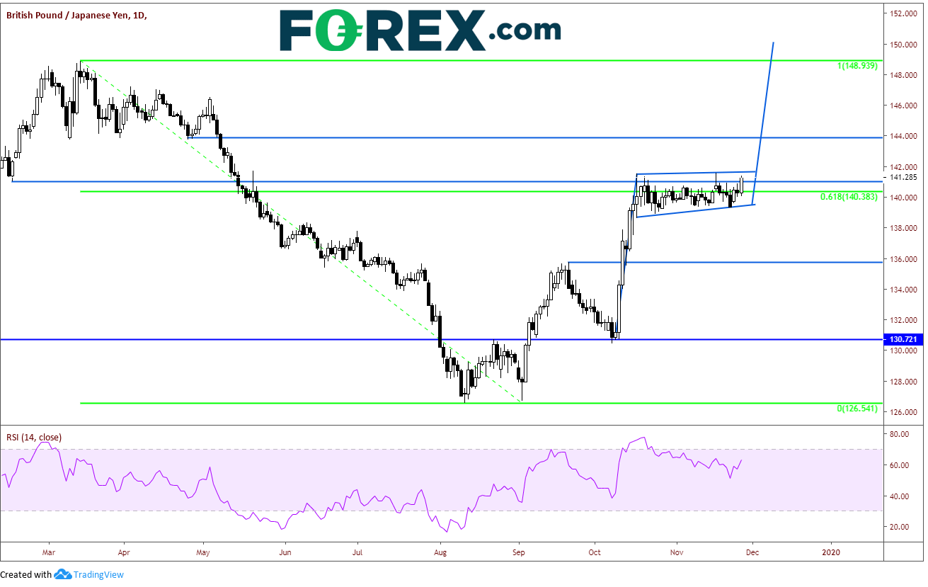Image resolution: width=928 pixels, height=587 pixels.
Task: Open the 'Created with TradingView' link text
Action: 62,574
